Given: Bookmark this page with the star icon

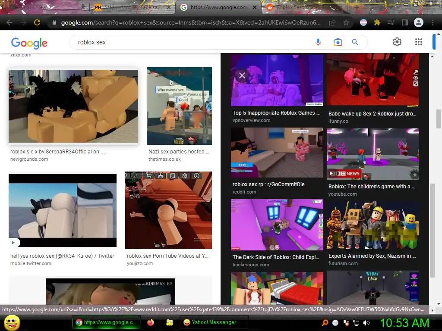Looking at the screenshot, I should (346, 22).
